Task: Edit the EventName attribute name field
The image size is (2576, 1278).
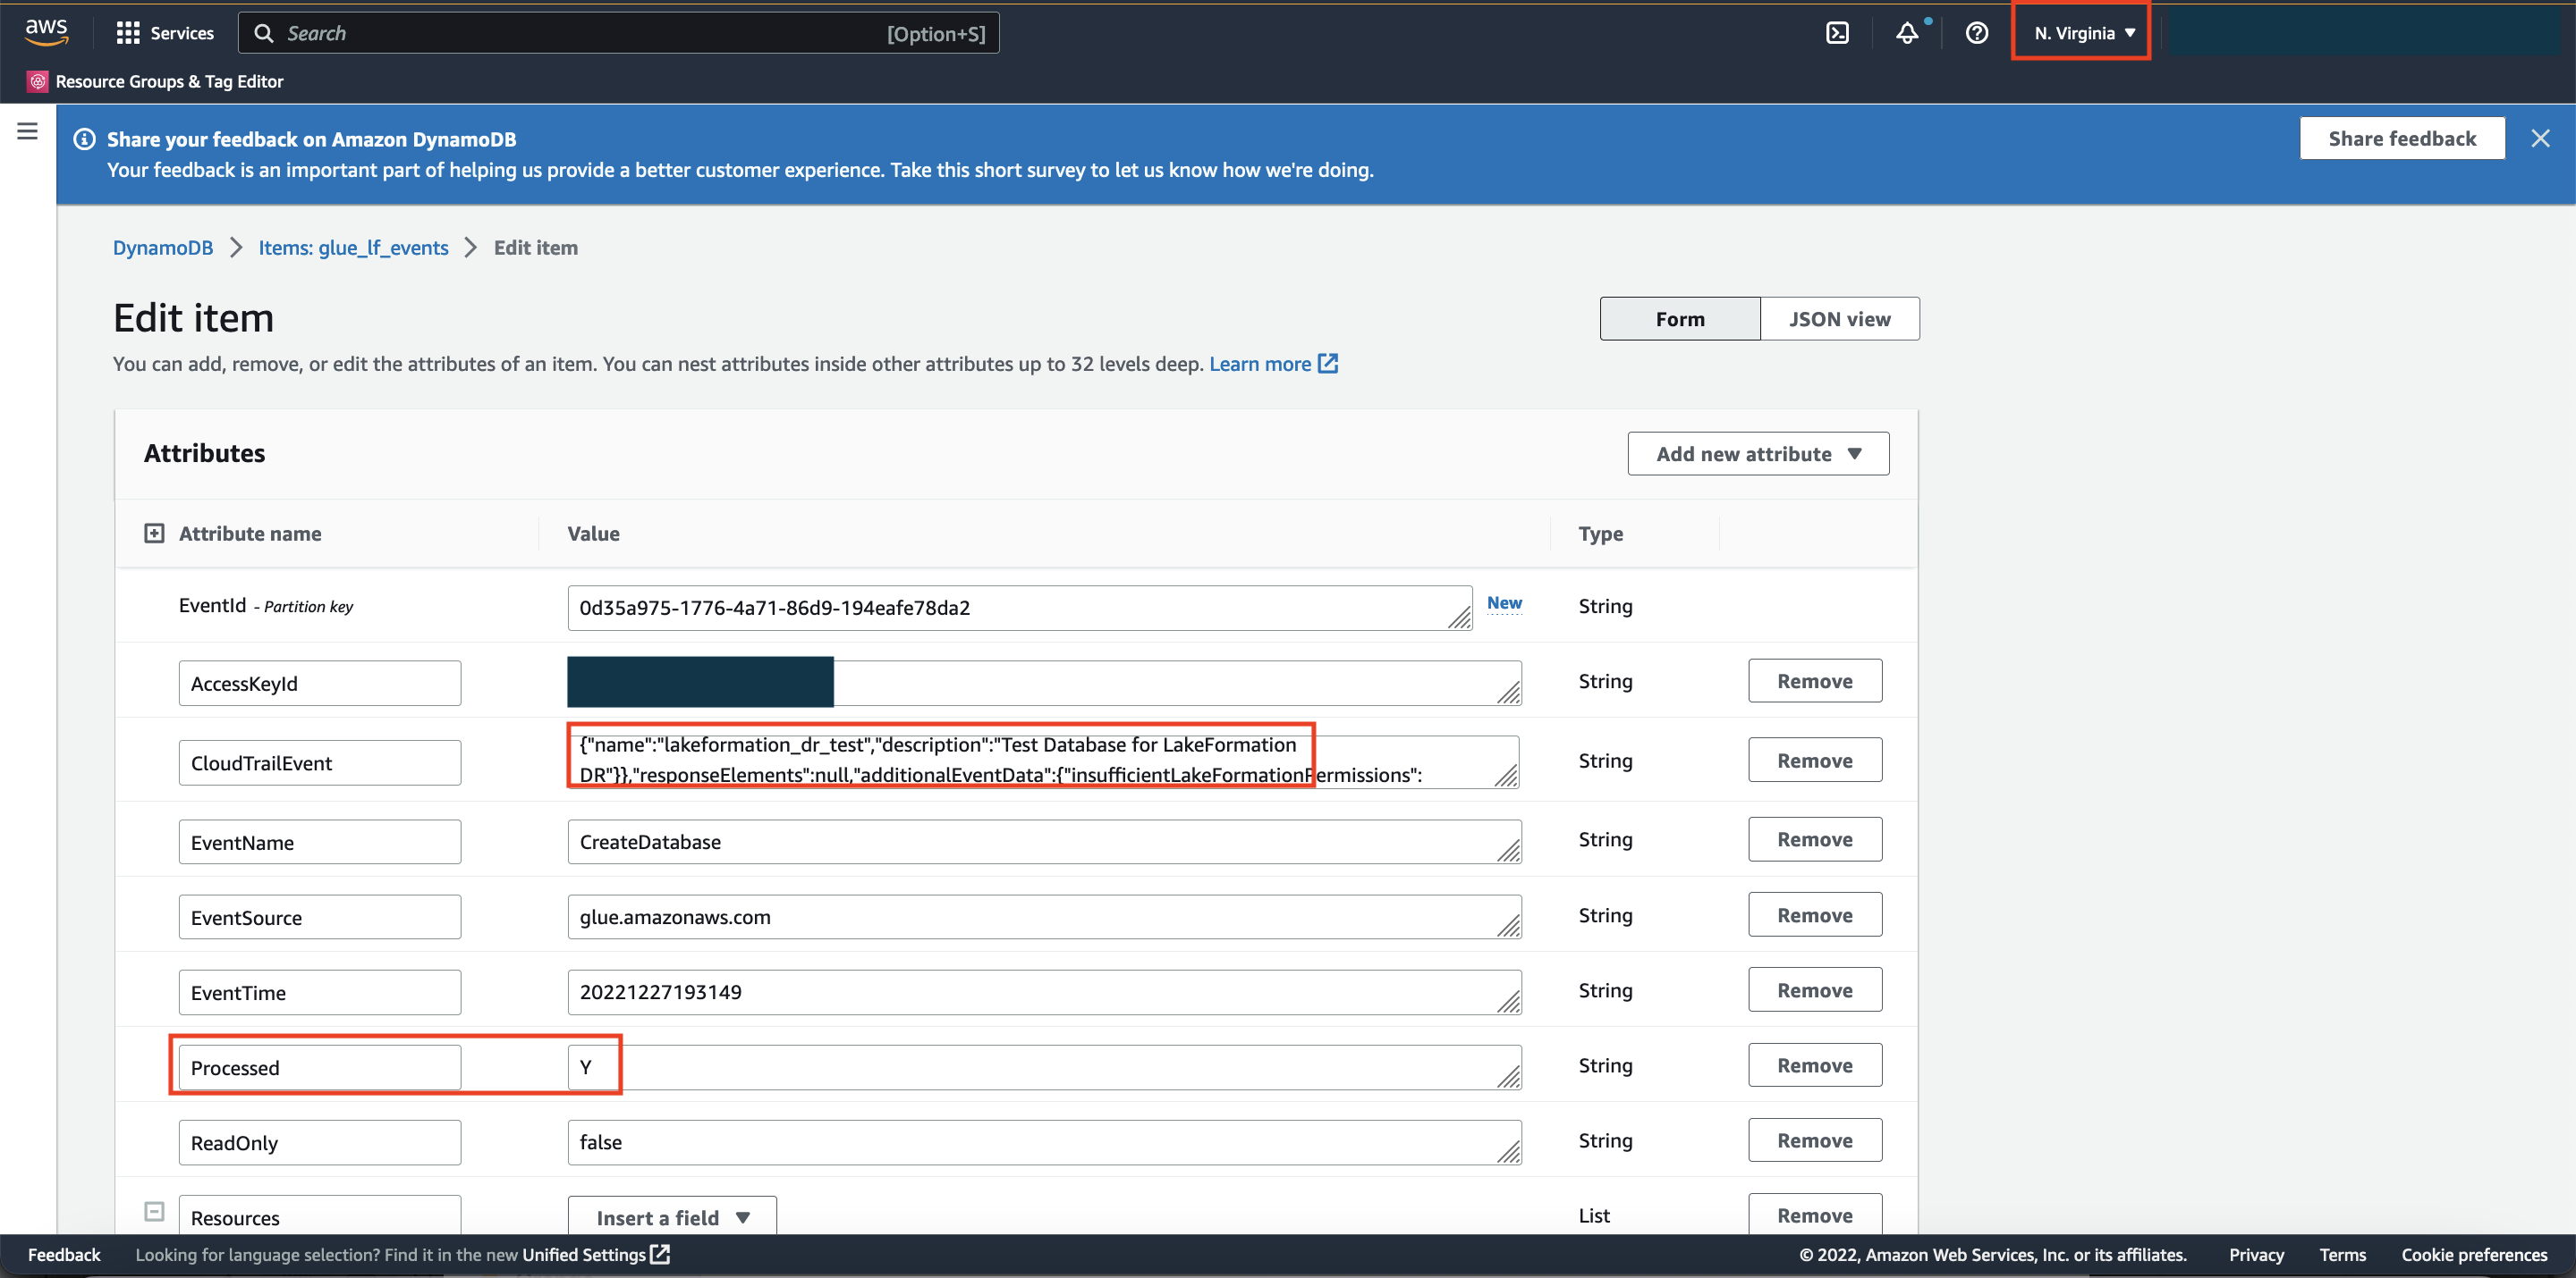Action: [x=320, y=843]
